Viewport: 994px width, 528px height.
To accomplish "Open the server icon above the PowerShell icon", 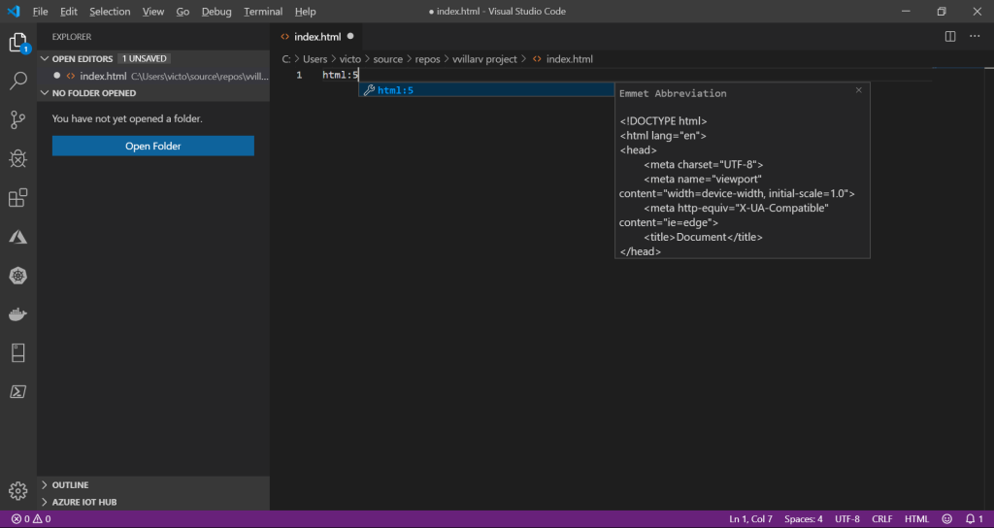I will click(x=18, y=353).
